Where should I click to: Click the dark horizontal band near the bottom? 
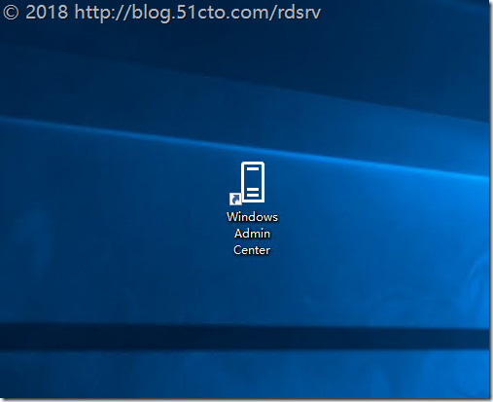coord(243,338)
